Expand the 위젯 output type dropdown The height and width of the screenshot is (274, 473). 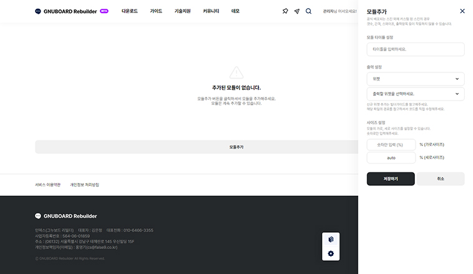pos(415,79)
